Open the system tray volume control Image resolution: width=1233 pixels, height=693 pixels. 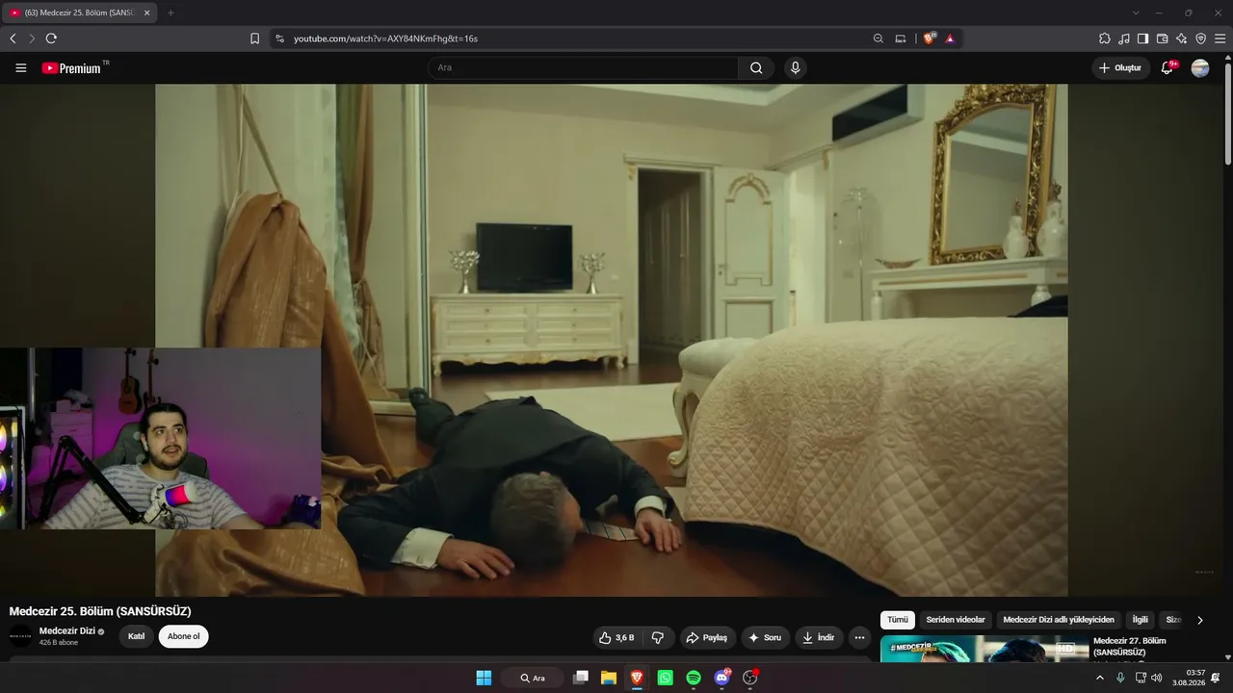point(1157,678)
